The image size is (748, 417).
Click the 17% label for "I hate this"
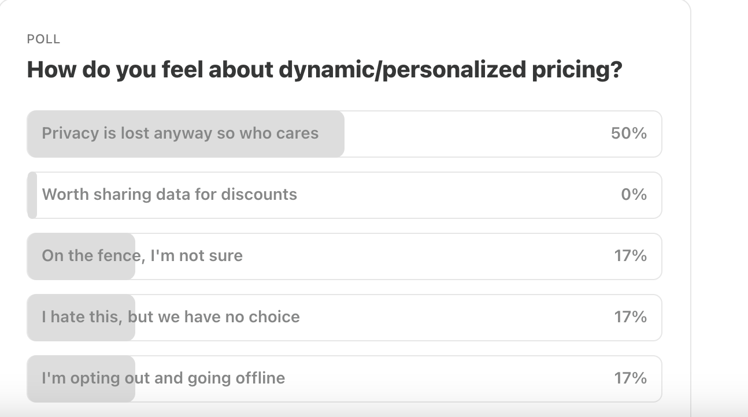630,317
